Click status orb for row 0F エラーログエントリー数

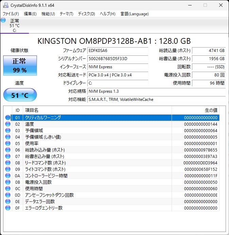pos(8,208)
